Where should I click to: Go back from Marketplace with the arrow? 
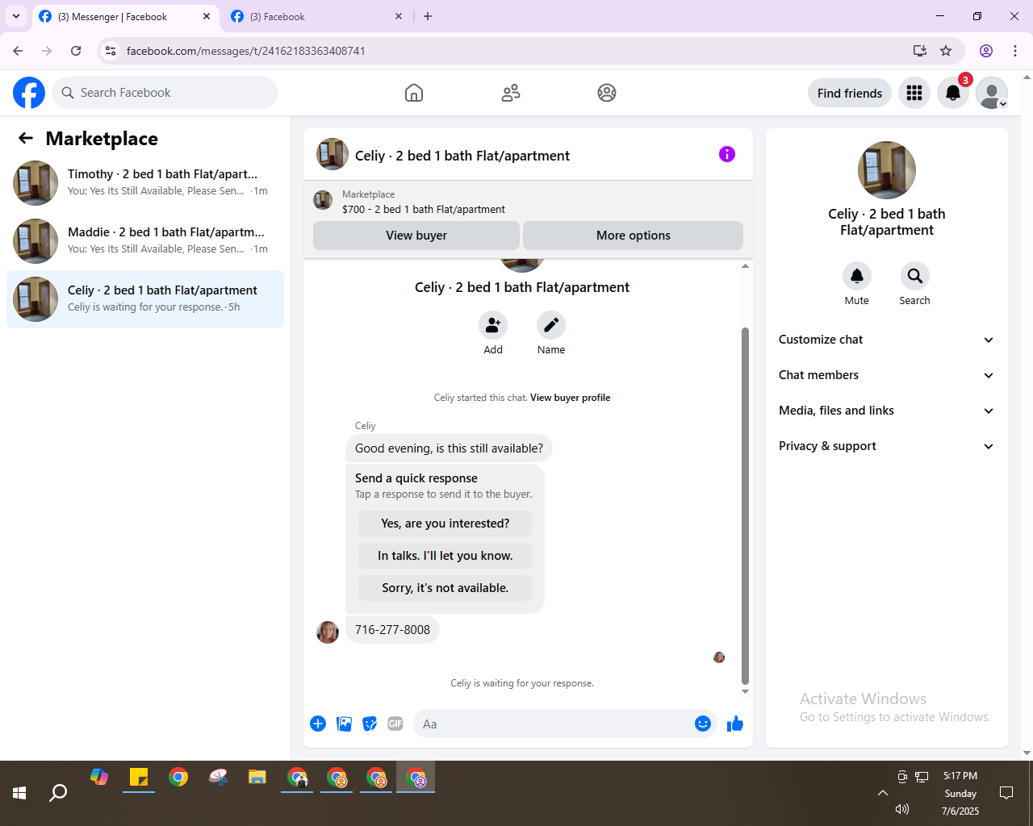[x=26, y=139]
